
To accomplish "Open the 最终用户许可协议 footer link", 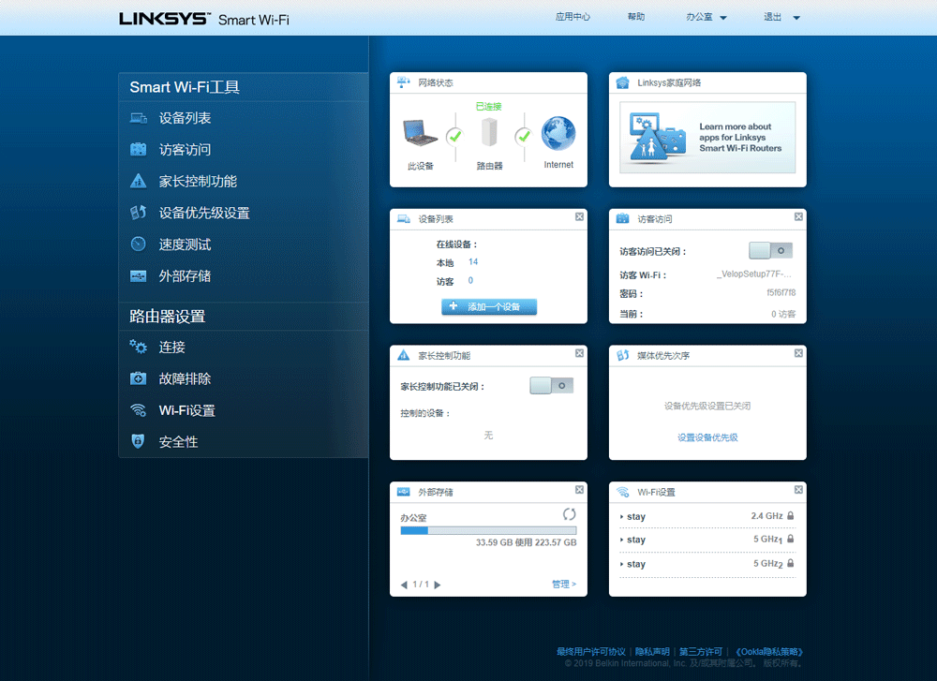I will (x=591, y=651).
